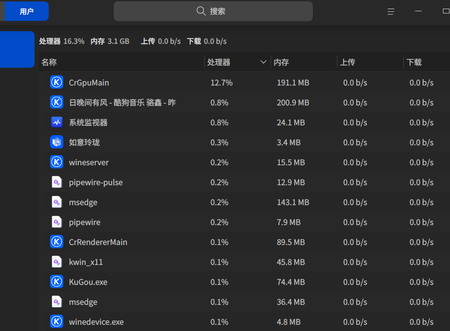Click the 191.1 MB memory value
Screen dimensions: 450x331
click(293, 83)
